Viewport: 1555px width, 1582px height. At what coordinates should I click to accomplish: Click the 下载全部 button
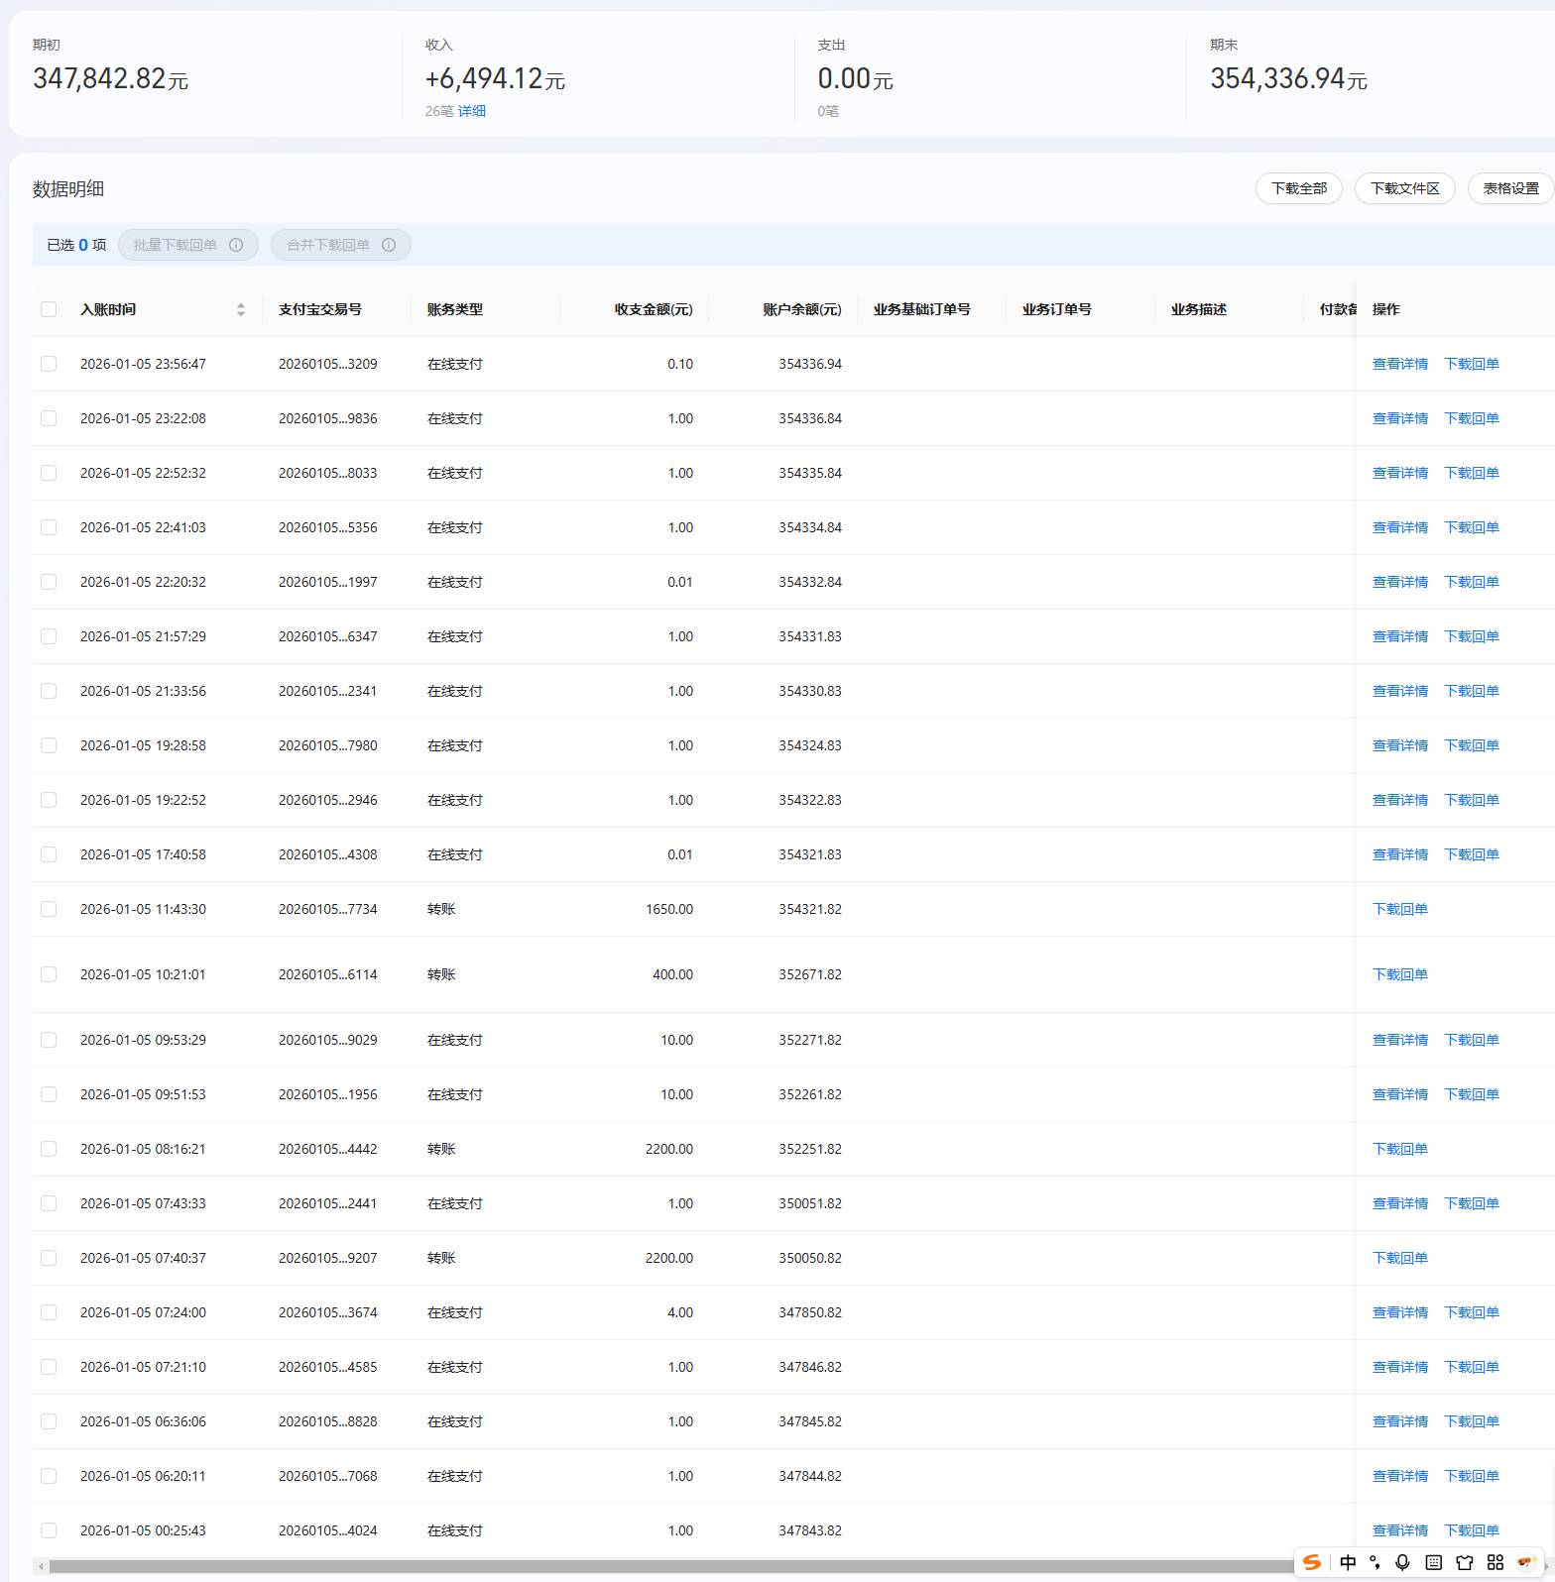[1298, 188]
